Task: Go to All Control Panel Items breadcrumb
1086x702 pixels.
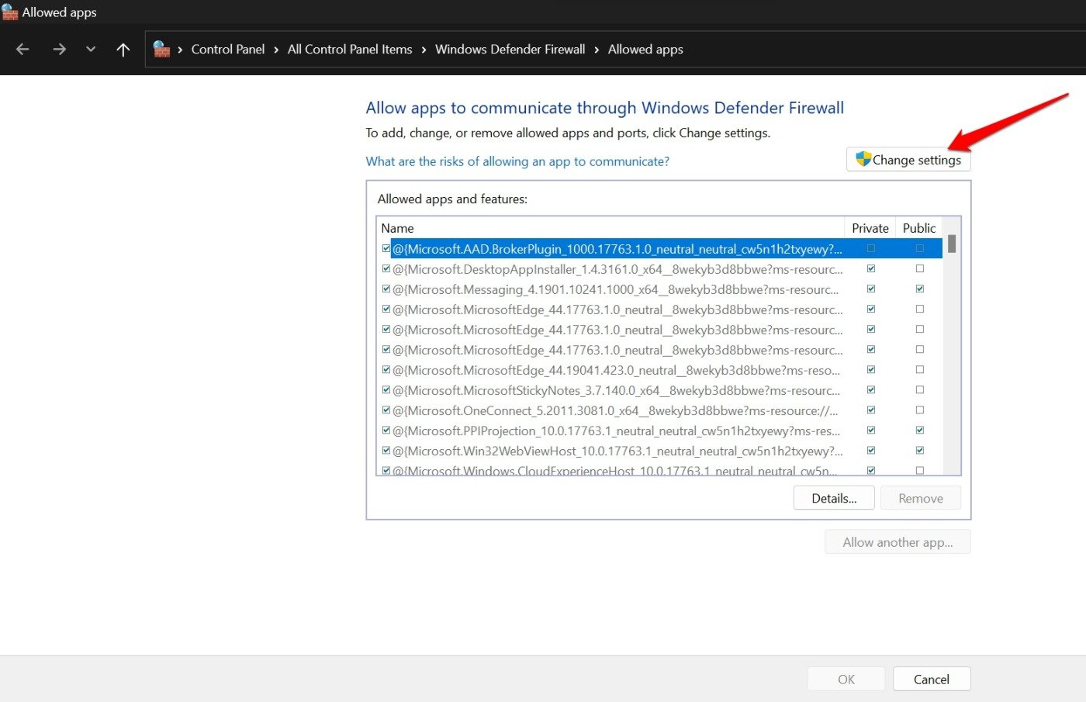Action: tap(350, 50)
